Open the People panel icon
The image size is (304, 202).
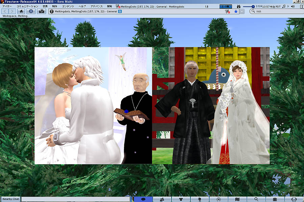[x=162, y=199]
